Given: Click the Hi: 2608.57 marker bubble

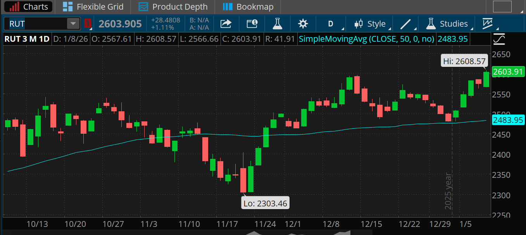Looking at the screenshot, I should point(464,61).
